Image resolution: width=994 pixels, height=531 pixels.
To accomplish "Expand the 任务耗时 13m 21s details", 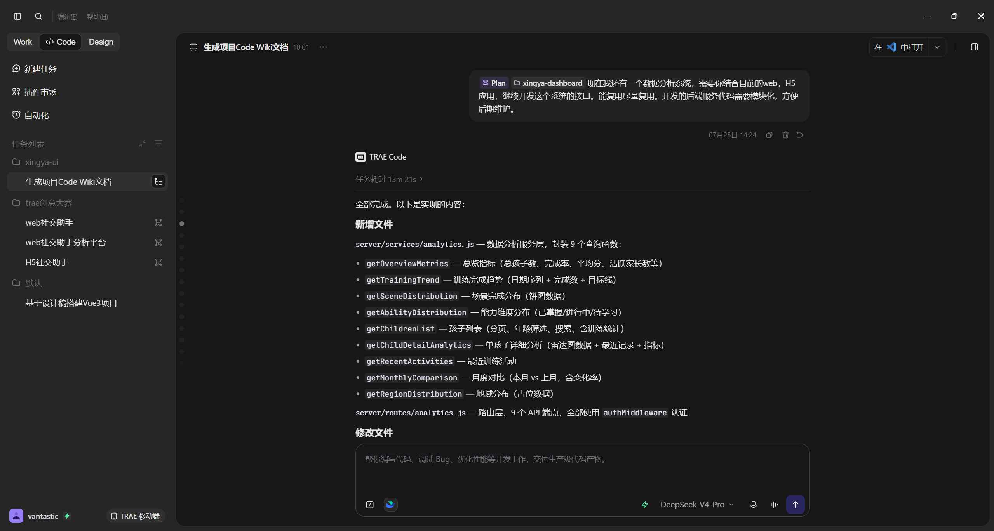I will pos(389,179).
